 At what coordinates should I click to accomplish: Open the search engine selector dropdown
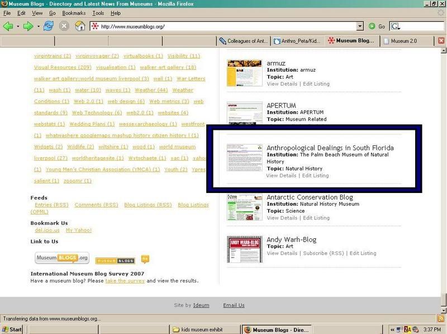(x=396, y=26)
